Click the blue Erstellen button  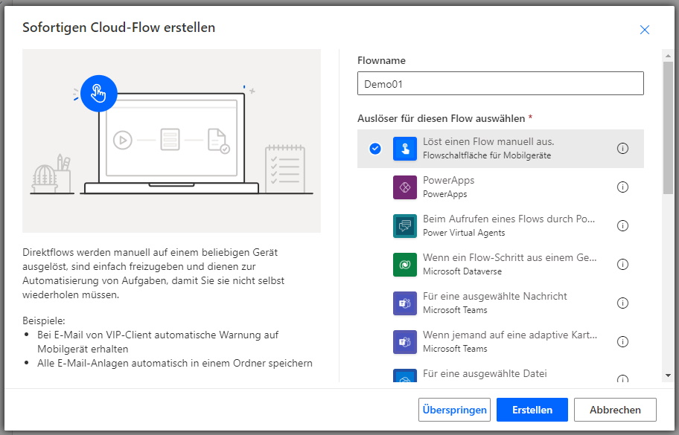(532, 410)
